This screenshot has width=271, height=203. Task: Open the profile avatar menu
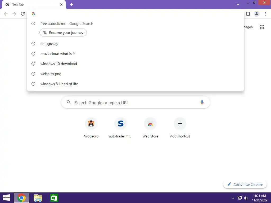click(x=257, y=14)
